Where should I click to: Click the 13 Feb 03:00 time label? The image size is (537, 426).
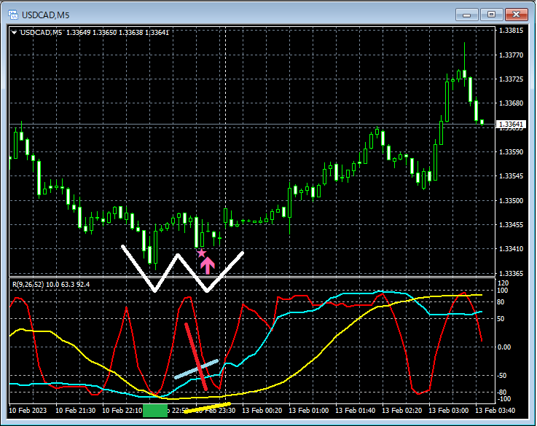pyautogui.click(x=448, y=410)
